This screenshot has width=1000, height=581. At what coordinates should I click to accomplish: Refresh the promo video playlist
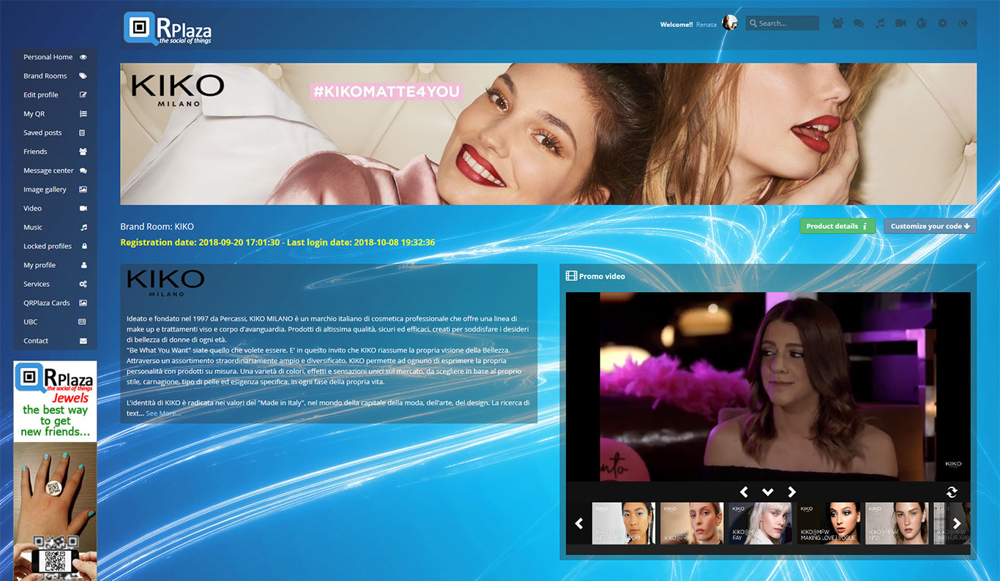coord(952,492)
